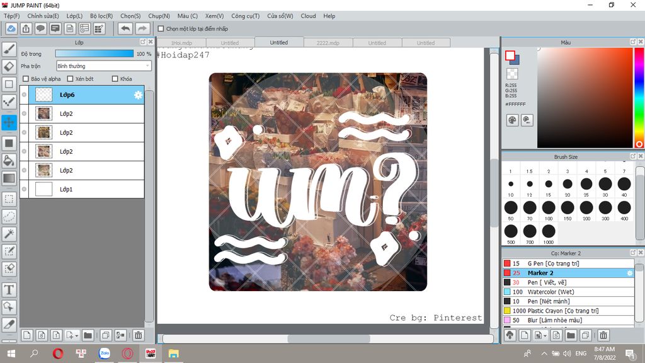Open the Chỉnh sửa(E) menu
The width and height of the screenshot is (645, 363).
coord(43,16)
